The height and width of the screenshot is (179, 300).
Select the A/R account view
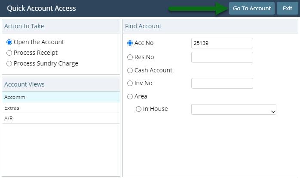[x=61, y=118]
